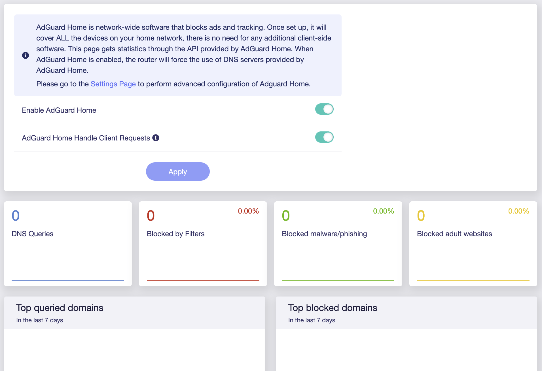542x371 pixels.
Task: Click the Blocked malware/phishing label
Action: tap(324, 234)
